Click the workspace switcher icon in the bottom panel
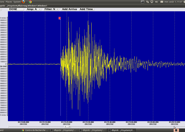Viewport: 185px width, 132px height. (x=176, y=130)
